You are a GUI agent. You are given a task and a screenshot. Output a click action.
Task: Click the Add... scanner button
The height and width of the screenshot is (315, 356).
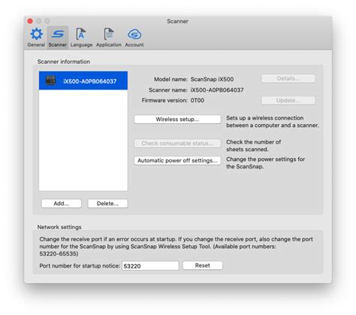(62, 204)
